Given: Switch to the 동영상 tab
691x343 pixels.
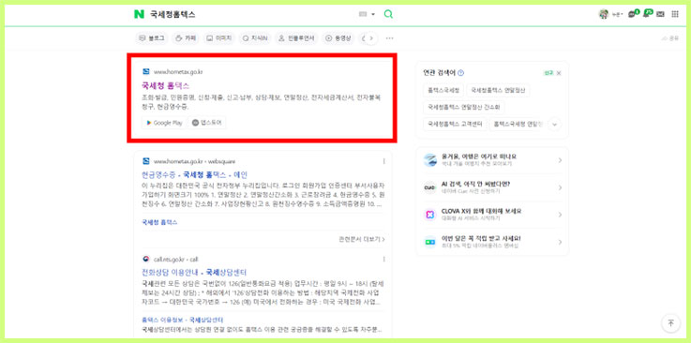Looking at the screenshot, I should coord(338,38).
